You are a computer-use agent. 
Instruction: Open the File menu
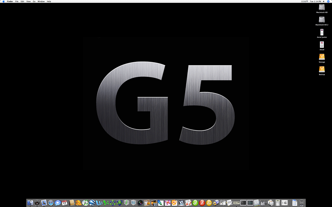(17, 1)
